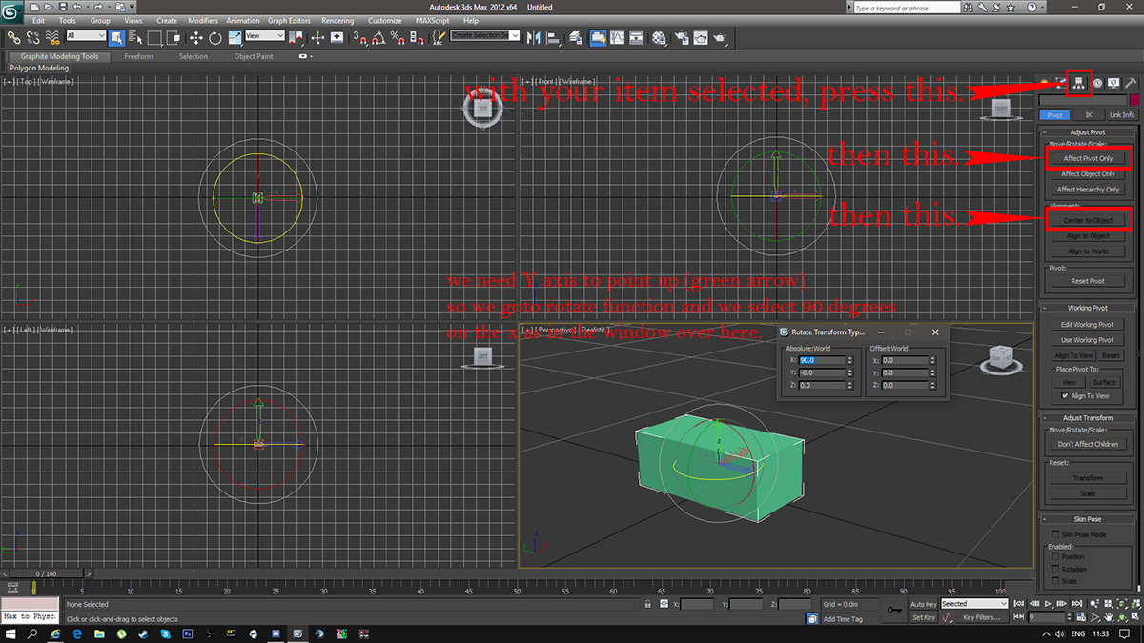Open the Utilities panel hammer icon
This screenshot has height=643, width=1144.
(x=1131, y=83)
